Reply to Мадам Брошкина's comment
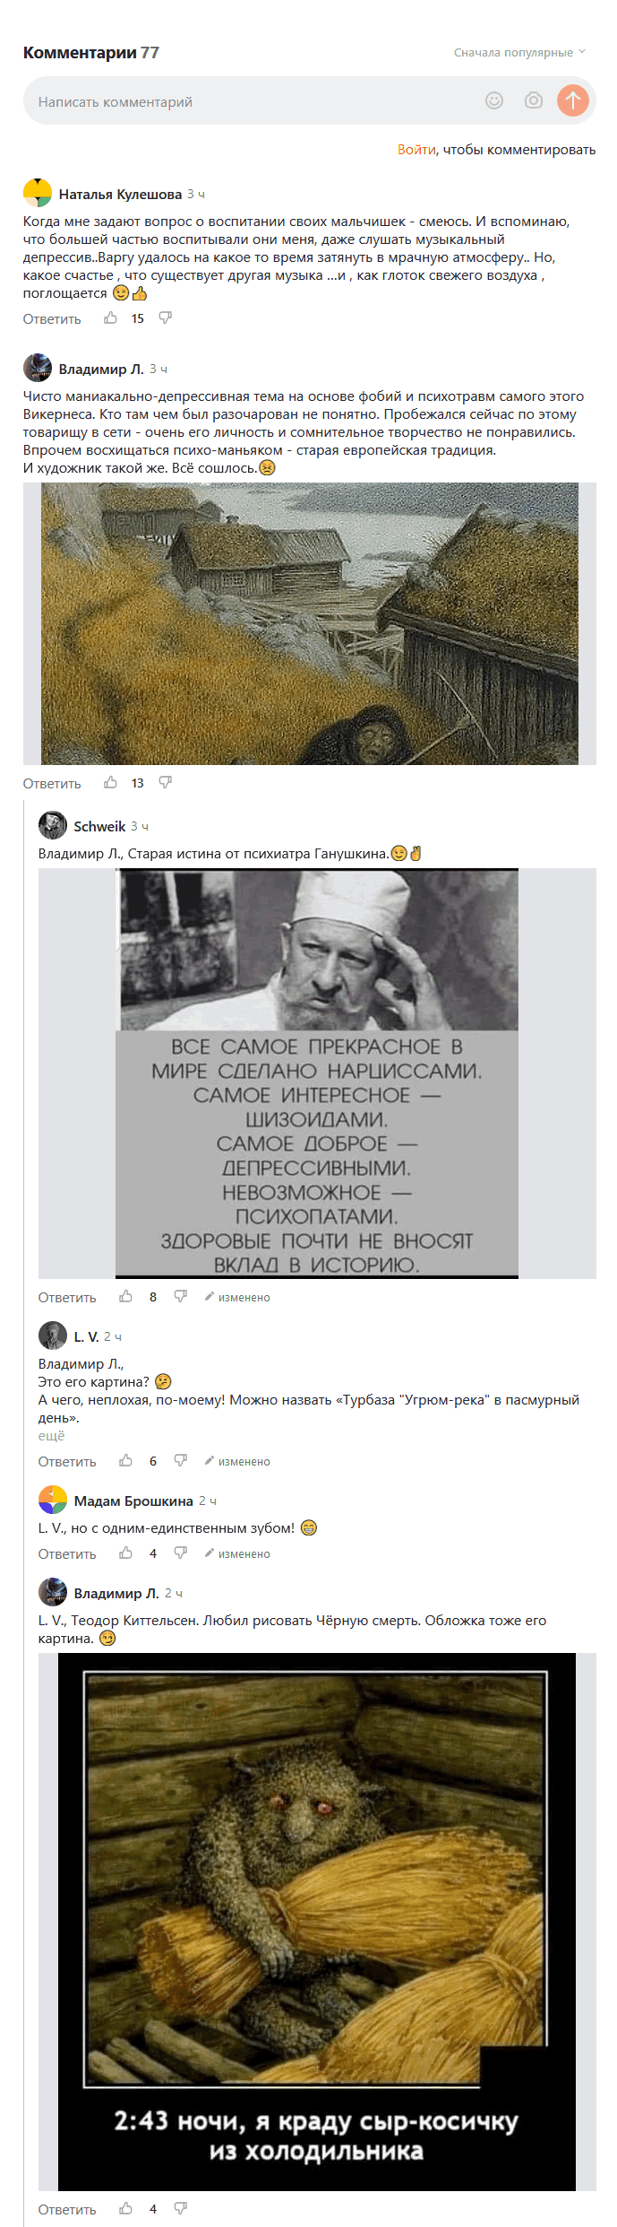The height and width of the screenshot is (2227, 617). pyautogui.click(x=67, y=1553)
